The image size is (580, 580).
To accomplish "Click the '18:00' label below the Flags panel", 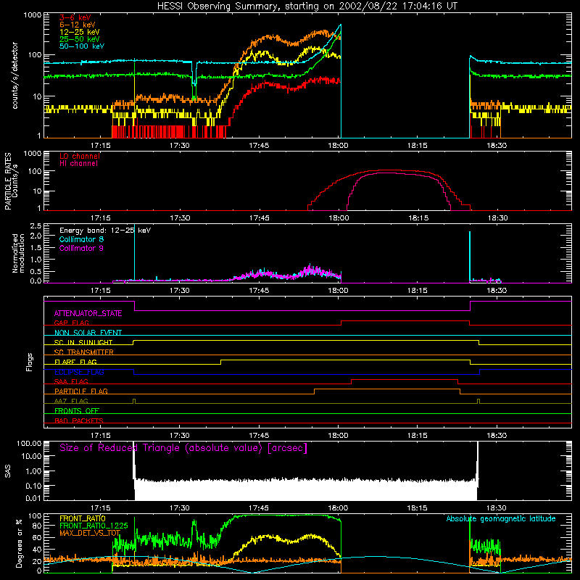I will [x=338, y=436].
